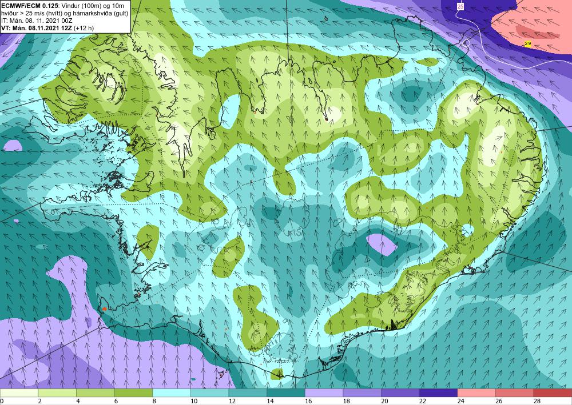Click the 12–14 m/s teal legend swatch
Viewport: 572px width, 405px height.
tap(248, 393)
